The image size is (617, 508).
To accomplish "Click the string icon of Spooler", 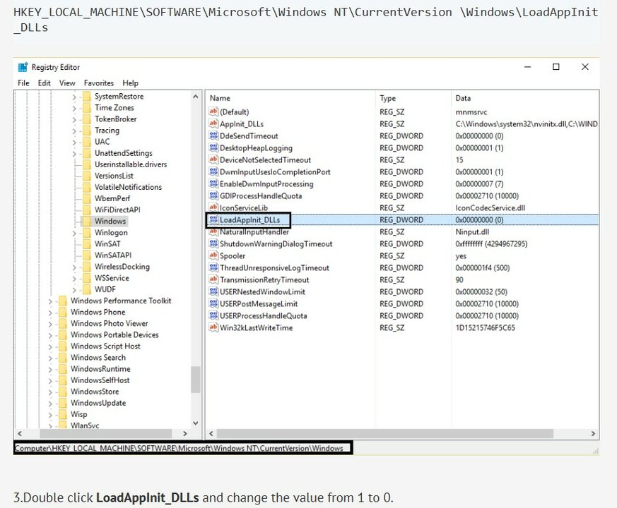I will click(213, 255).
